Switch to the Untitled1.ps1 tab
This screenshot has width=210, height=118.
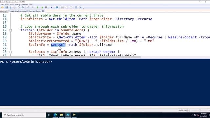[x=4, y=11]
